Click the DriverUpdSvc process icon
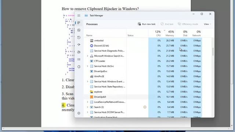The width and height of the screenshot is (235, 132). coord(91,71)
